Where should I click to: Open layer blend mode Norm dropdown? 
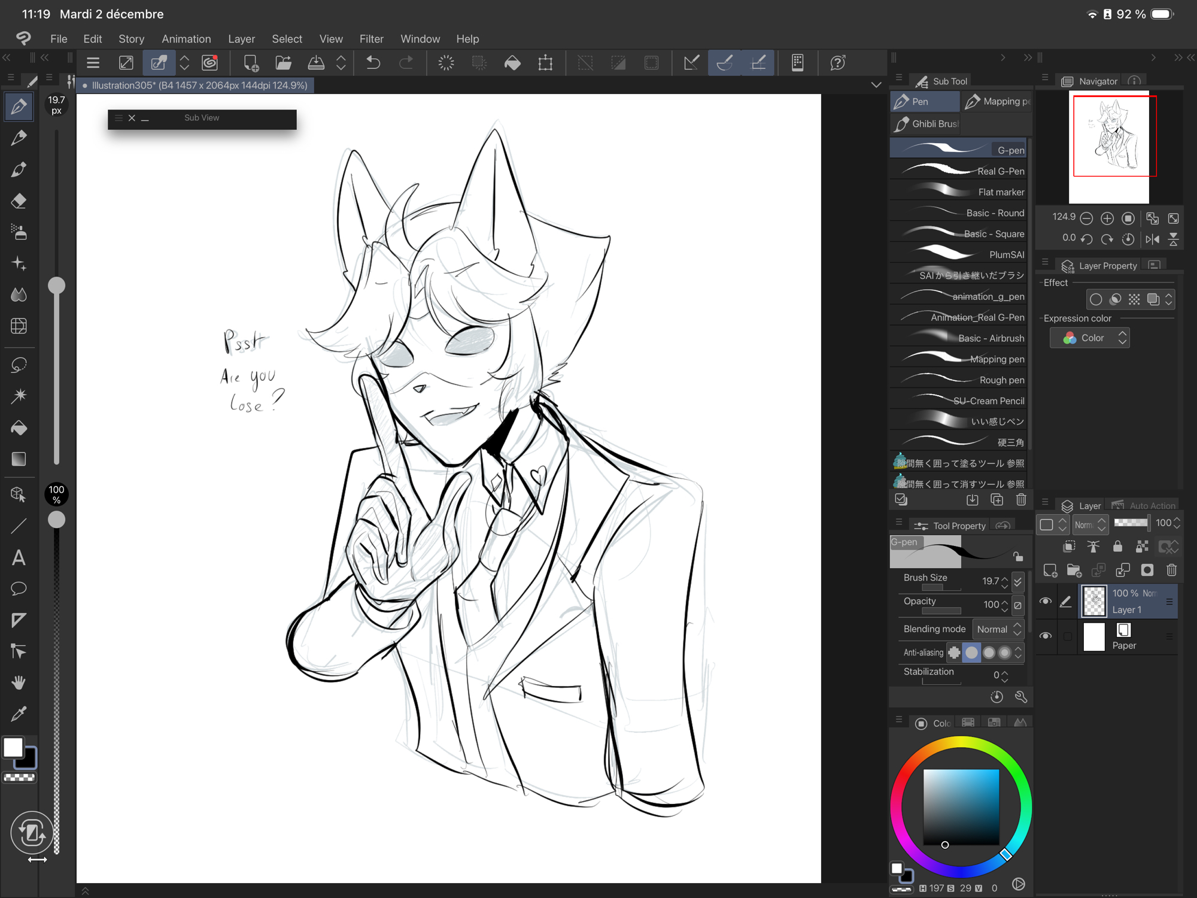(x=1089, y=524)
